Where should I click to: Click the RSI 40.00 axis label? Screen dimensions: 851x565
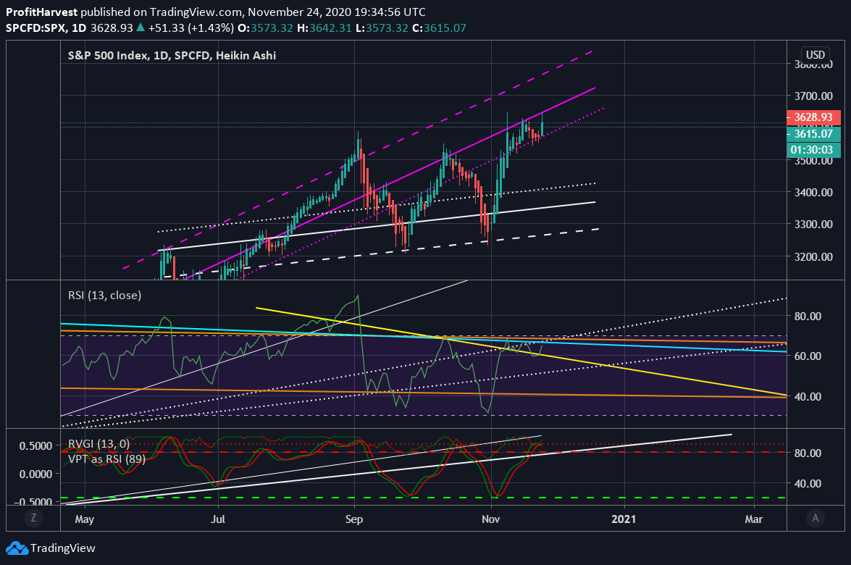[x=808, y=397]
